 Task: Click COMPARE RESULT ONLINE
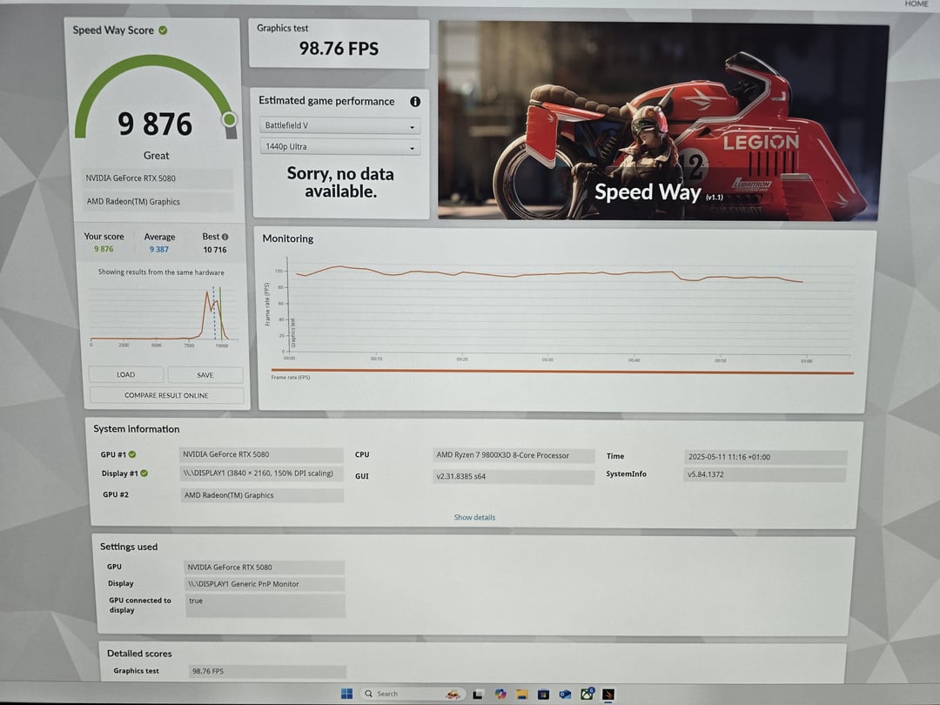pos(166,396)
